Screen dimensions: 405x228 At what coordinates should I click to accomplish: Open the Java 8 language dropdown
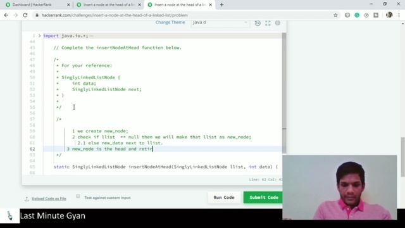(220, 23)
